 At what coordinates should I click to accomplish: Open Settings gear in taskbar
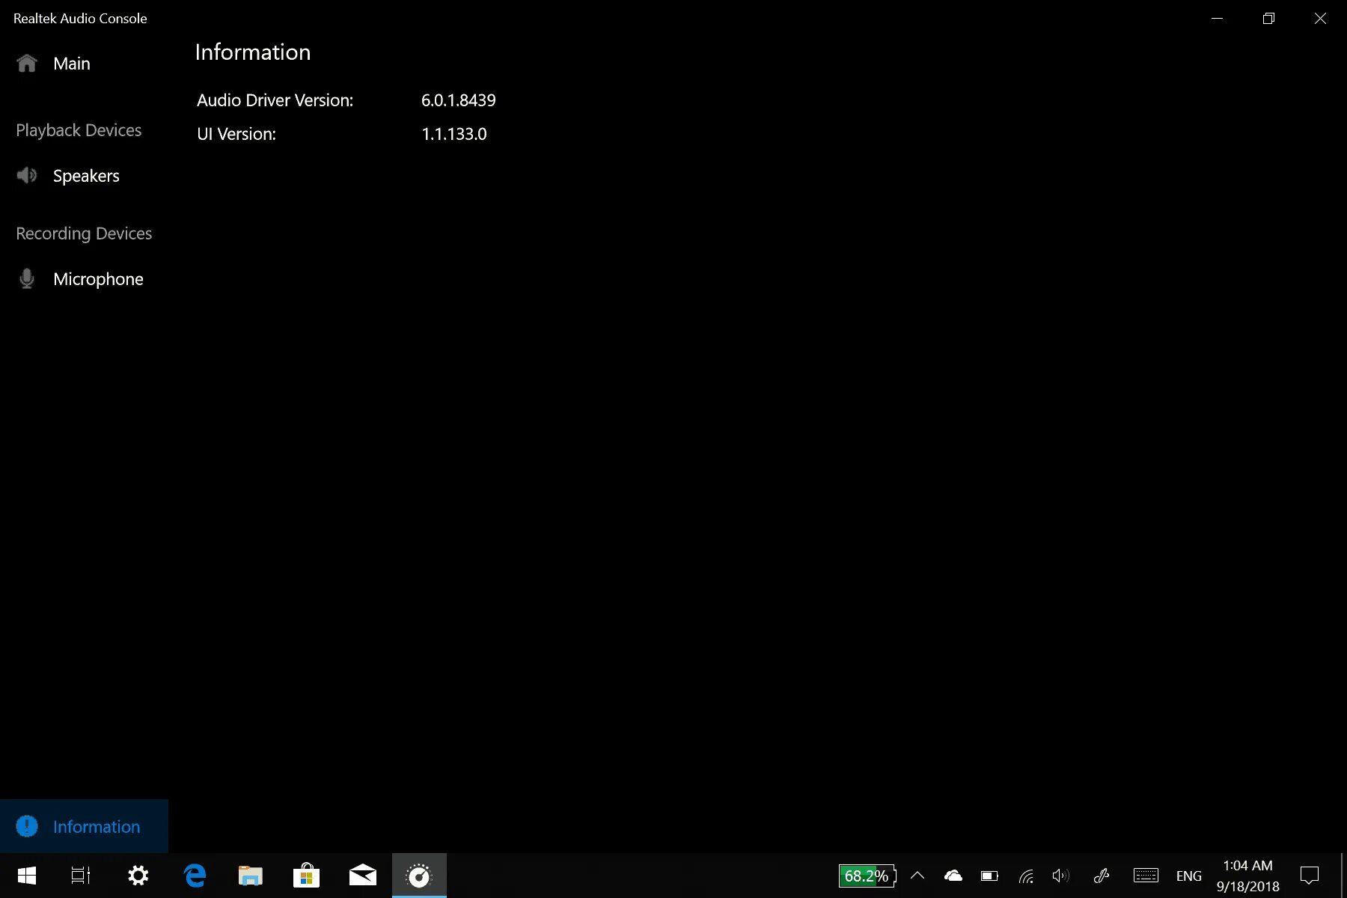click(x=138, y=876)
